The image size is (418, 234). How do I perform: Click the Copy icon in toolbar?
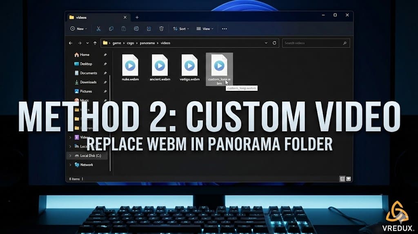pos(111,29)
